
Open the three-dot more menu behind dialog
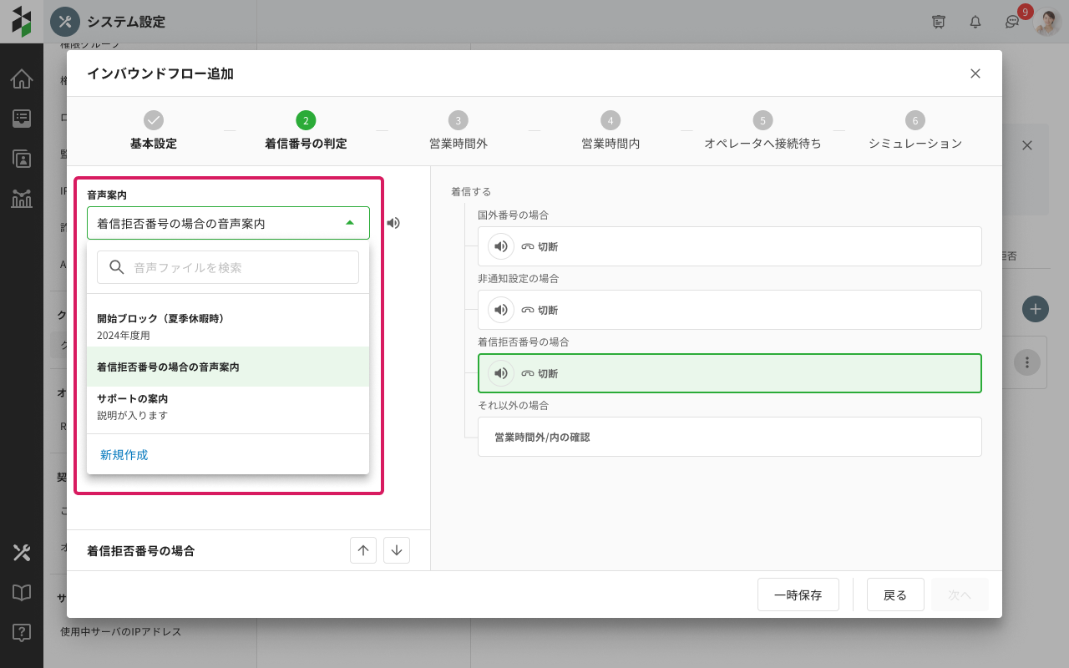(x=1027, y=362)
